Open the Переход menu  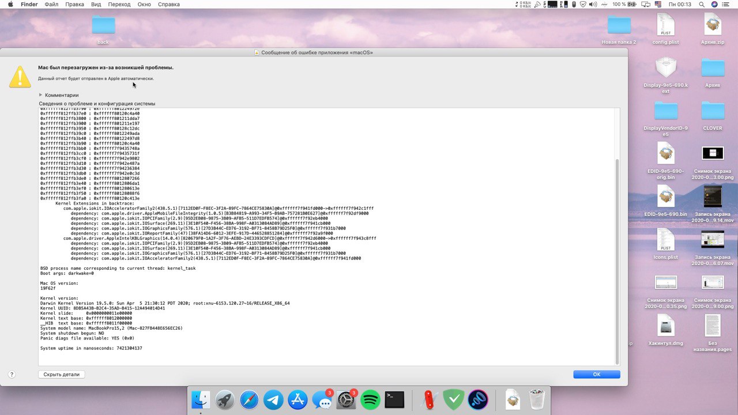(119, 4)
